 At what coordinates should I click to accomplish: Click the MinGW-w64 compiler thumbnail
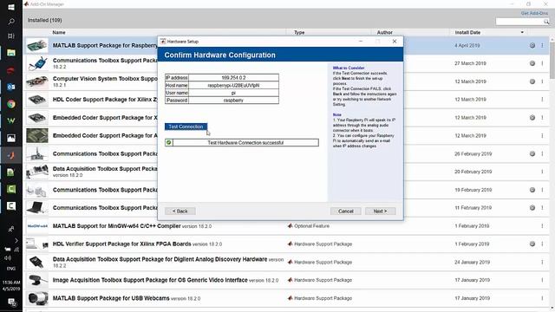[x=37, y=226]
